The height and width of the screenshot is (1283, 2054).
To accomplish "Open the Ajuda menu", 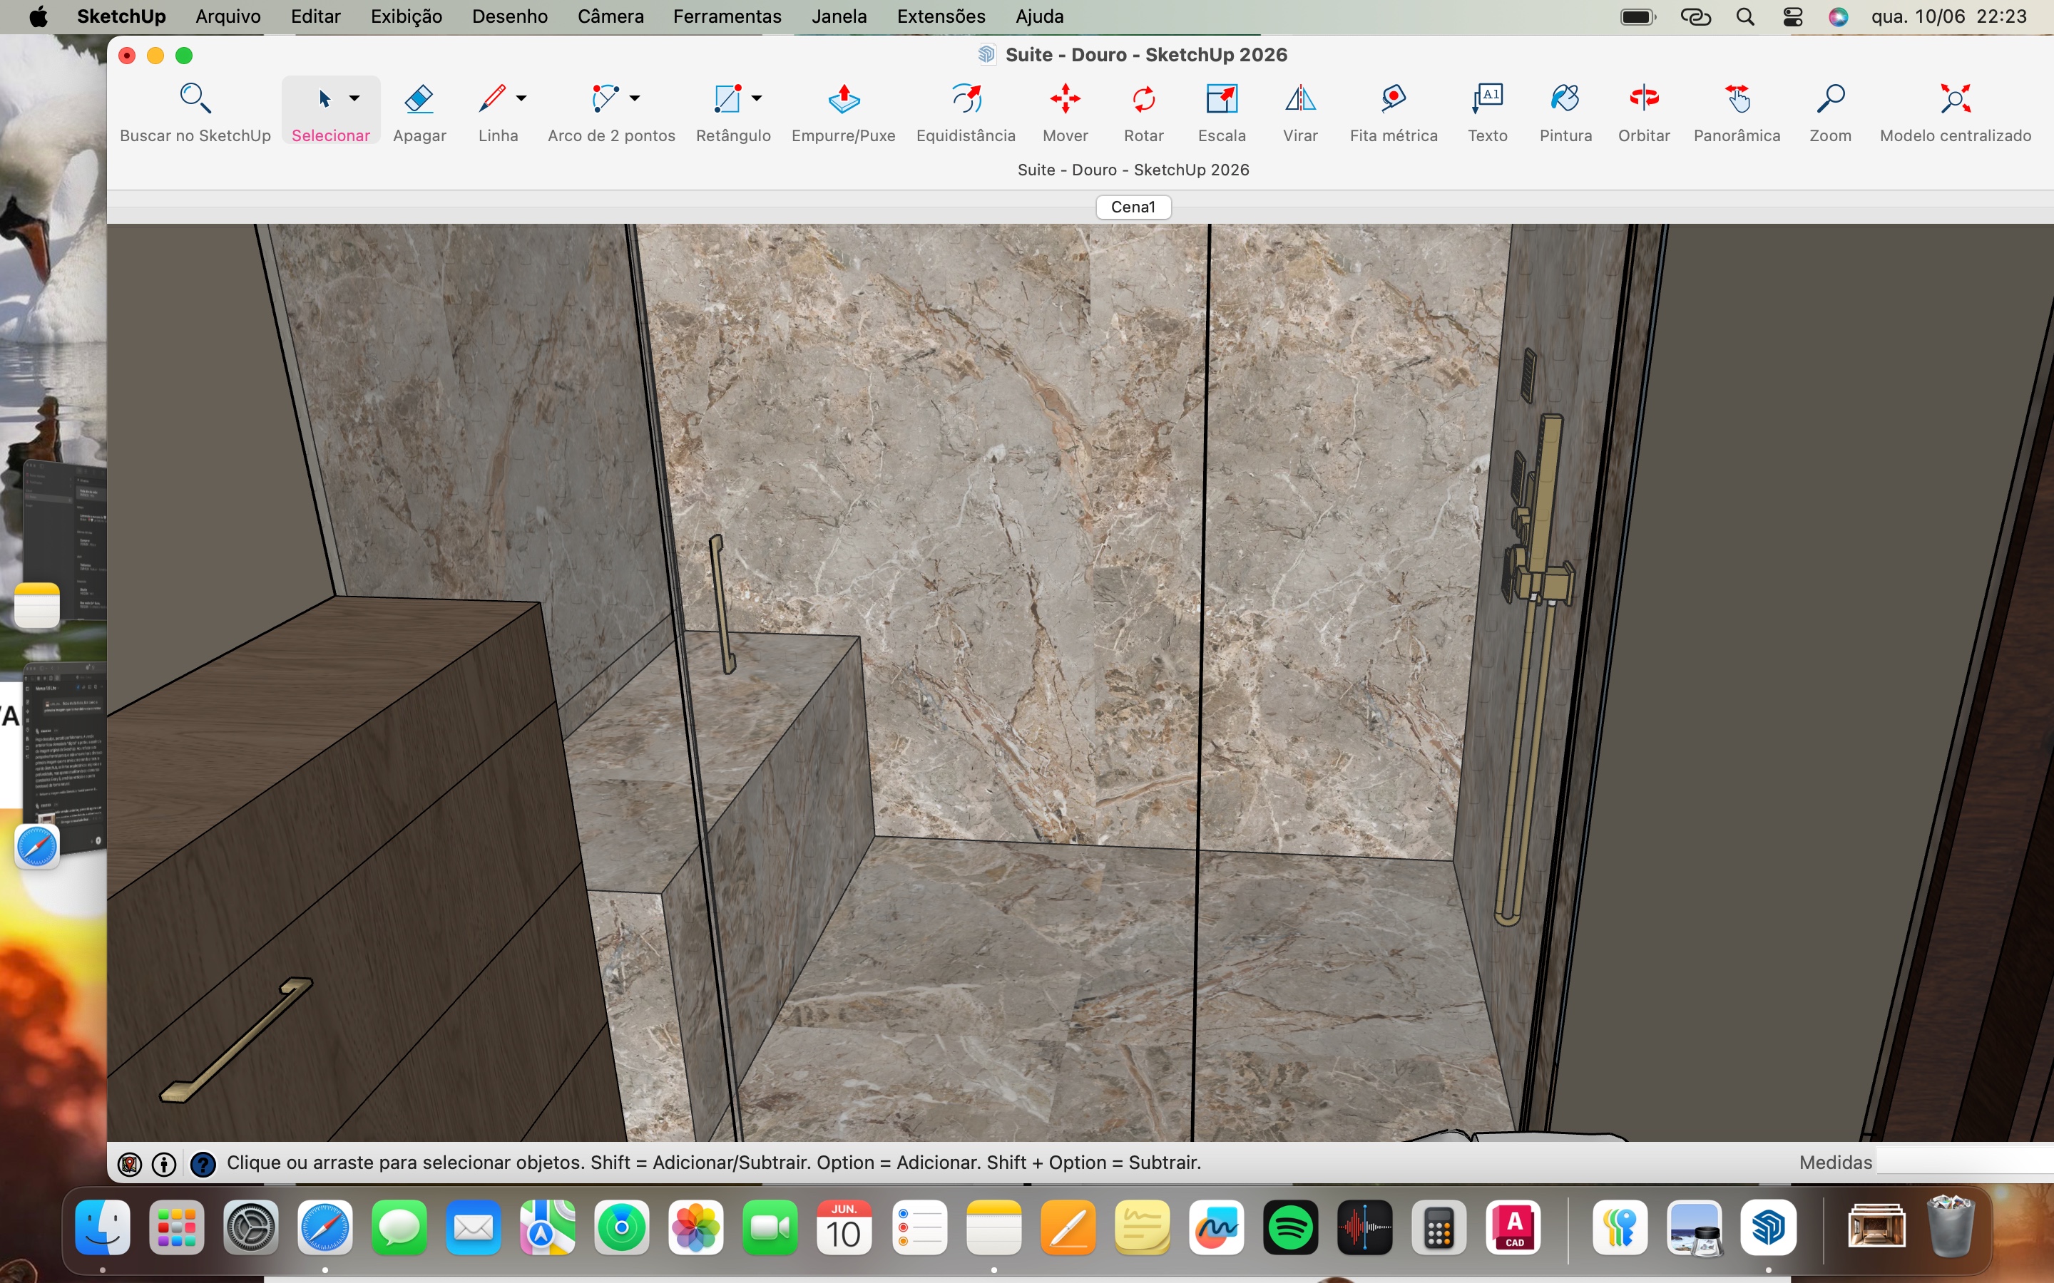I will pyautogui.click(x=1040, y=16).
